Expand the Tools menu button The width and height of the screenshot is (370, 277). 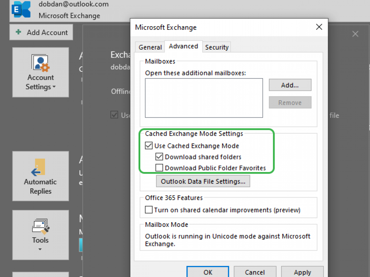[41, 235]
